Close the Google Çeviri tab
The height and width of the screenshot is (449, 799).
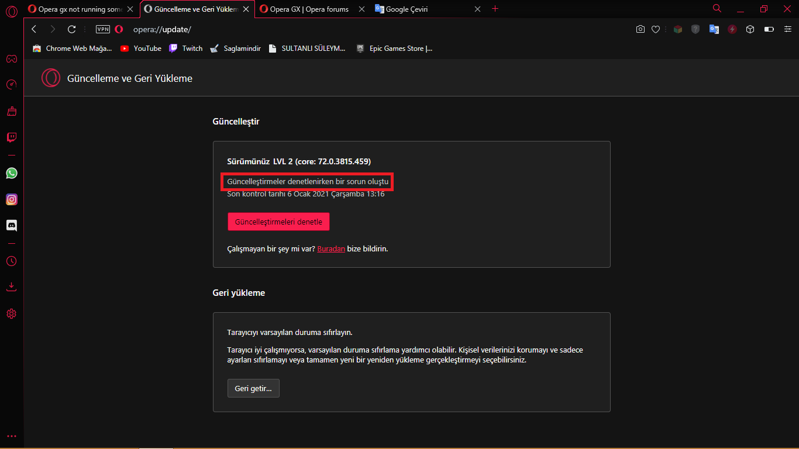click(x=477, y=9)
